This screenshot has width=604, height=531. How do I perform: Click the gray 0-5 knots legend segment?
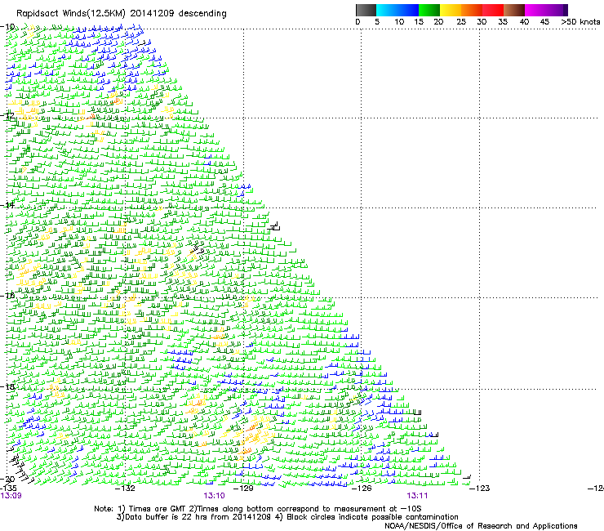tap(366, 10)
